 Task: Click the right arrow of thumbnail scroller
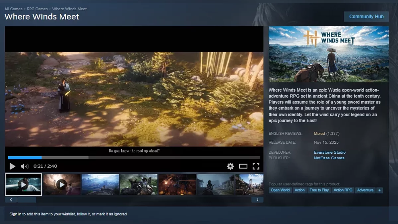click(257, 200)
